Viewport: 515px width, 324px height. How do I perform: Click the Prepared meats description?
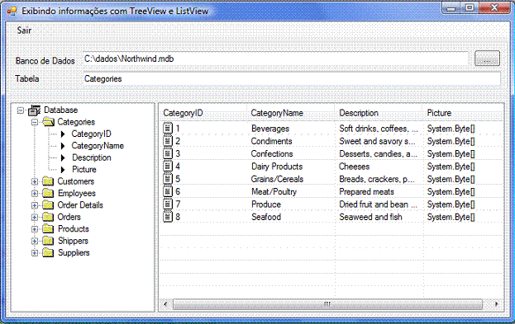click(x=366, y=191)
